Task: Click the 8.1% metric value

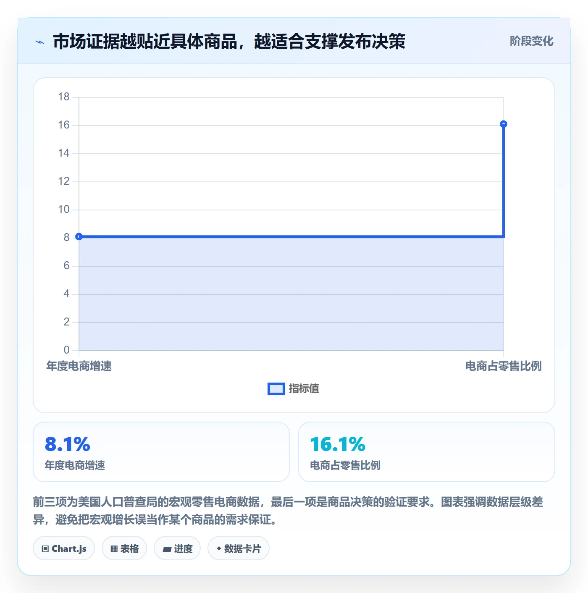Action: [x=68, y=444]
